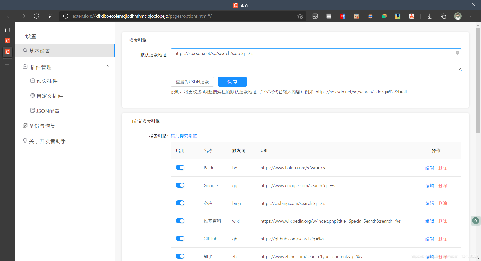Edit the Baidu search engine row
The image size is (481, 261).
click(429, 168)
